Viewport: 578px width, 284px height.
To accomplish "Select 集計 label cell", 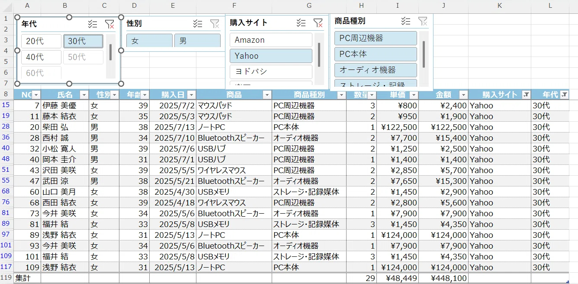I will coord(27,278).
